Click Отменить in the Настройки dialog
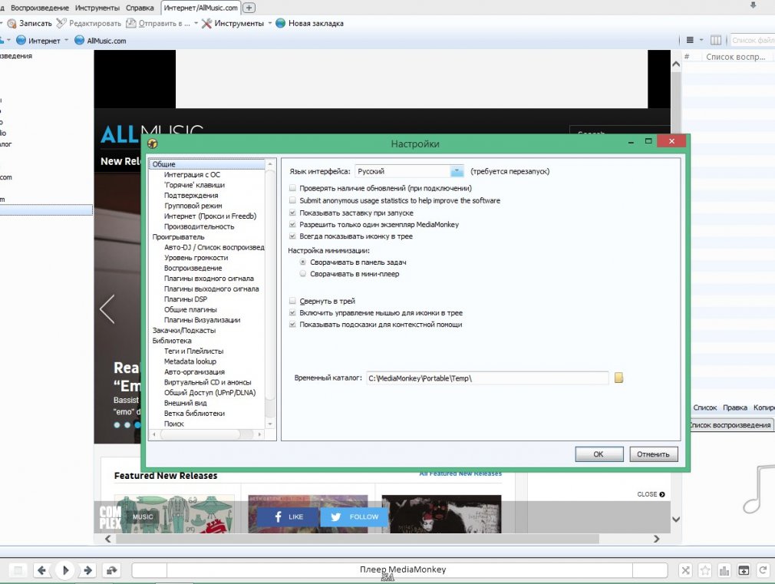The width and height of the screenshot is (775, 584). point(654,454)
